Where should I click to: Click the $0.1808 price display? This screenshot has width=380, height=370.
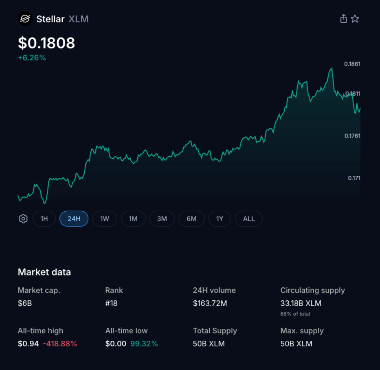point(46,43)
